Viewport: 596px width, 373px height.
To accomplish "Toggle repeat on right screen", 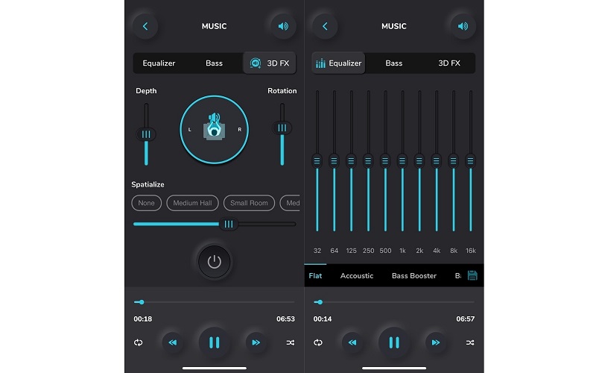I will (x=318, y=342).
